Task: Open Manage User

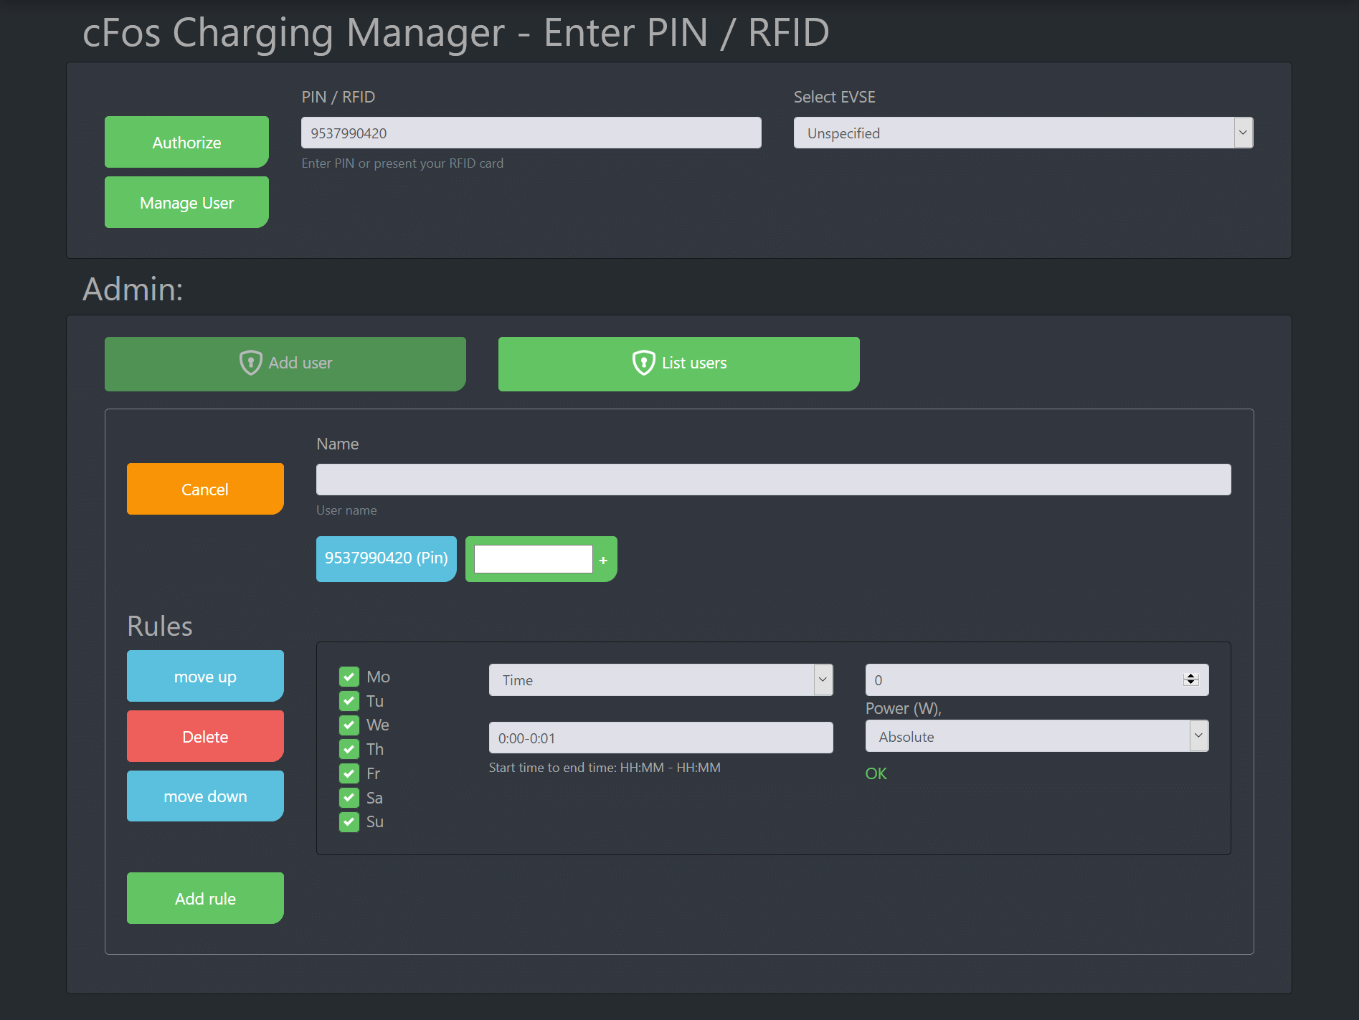Action: (186, 202)
